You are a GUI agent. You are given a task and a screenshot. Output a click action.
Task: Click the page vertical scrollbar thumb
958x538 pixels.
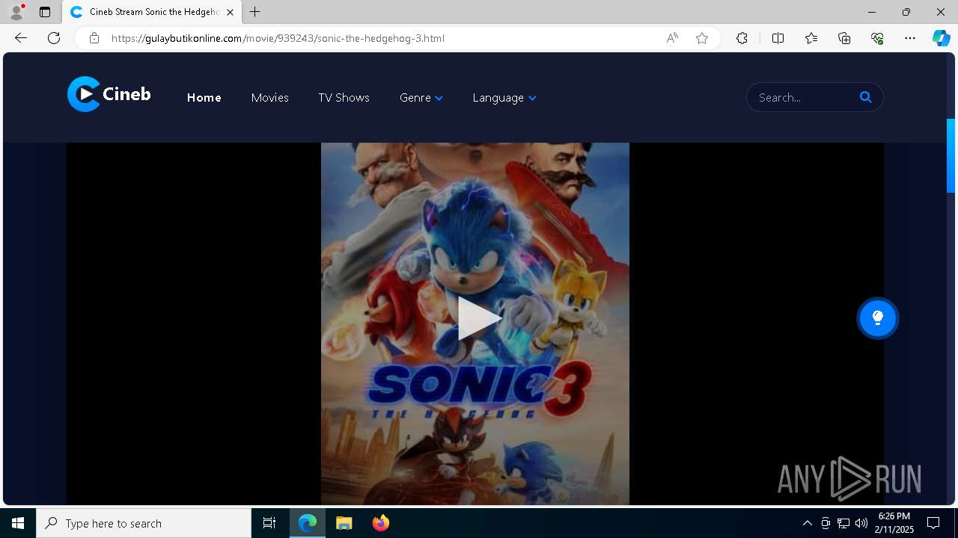pyautogui.click(x=951, y=155)
